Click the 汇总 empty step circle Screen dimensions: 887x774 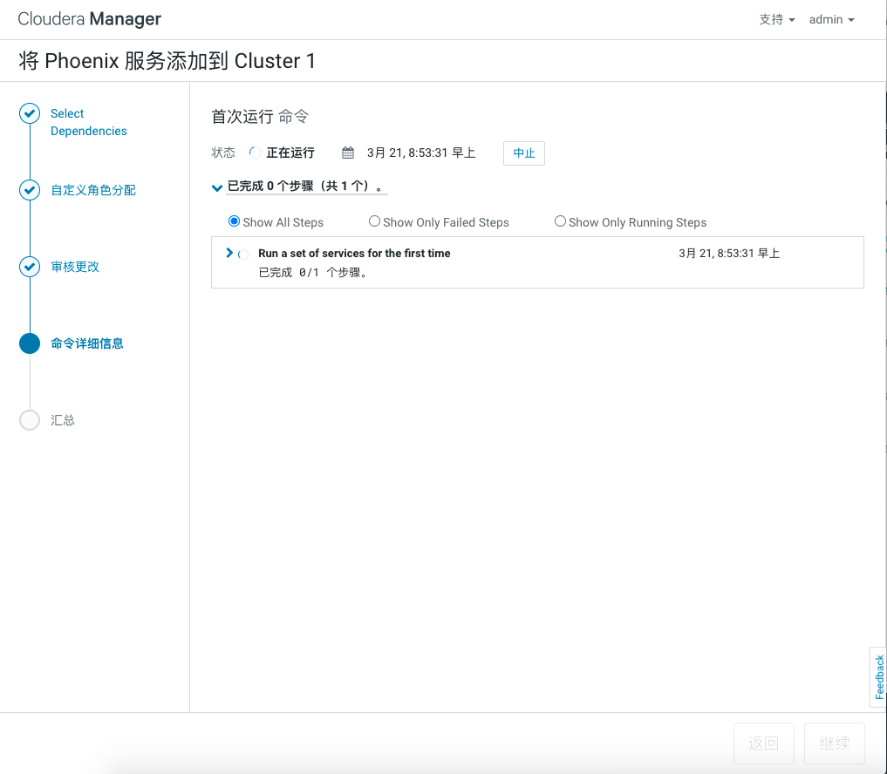(x=30, y=420)
